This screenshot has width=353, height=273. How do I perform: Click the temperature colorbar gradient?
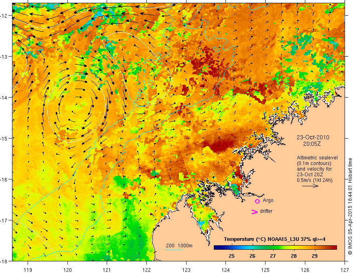coord(275,248)
